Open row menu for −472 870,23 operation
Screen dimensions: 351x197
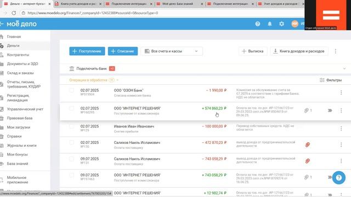coord(341,144)
